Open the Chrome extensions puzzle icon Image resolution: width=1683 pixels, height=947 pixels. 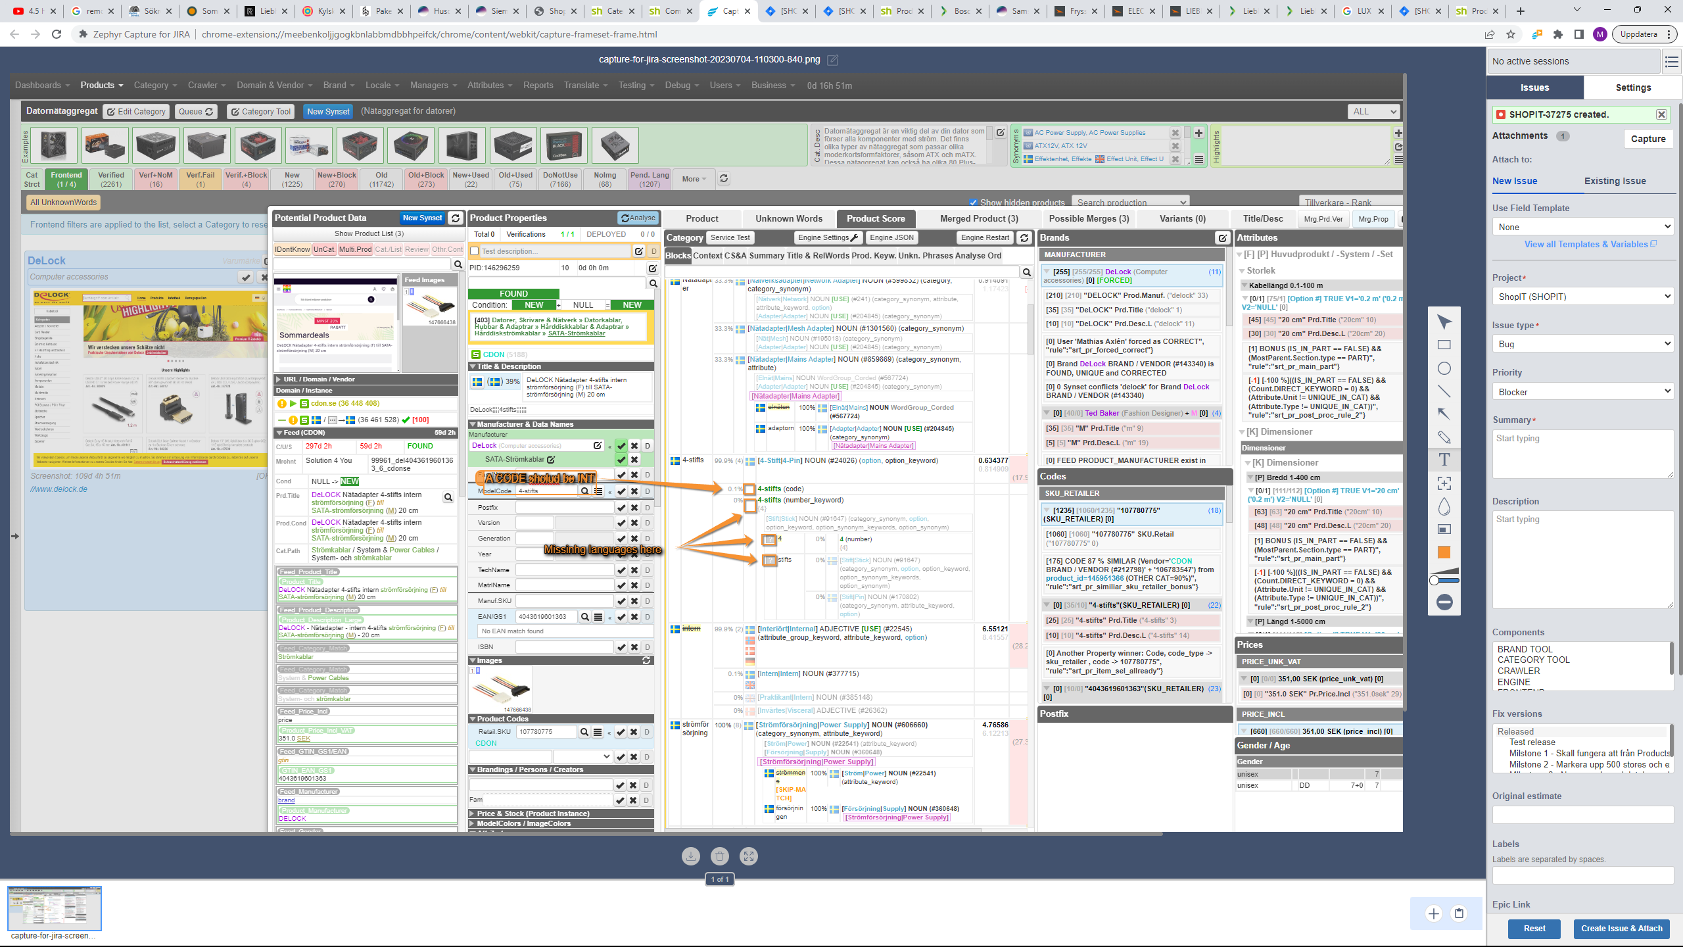[x=1557, y=34]
